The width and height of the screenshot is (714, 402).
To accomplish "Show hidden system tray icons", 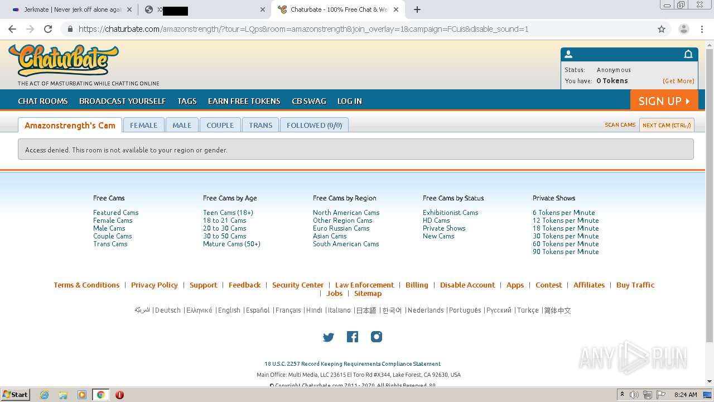I will pos(621,395).
